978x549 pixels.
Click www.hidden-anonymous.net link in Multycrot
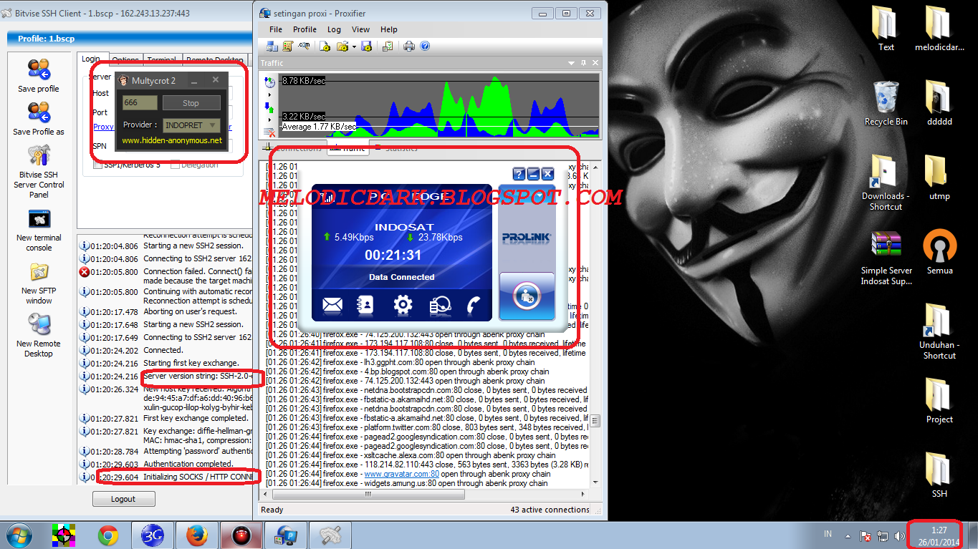172,140
